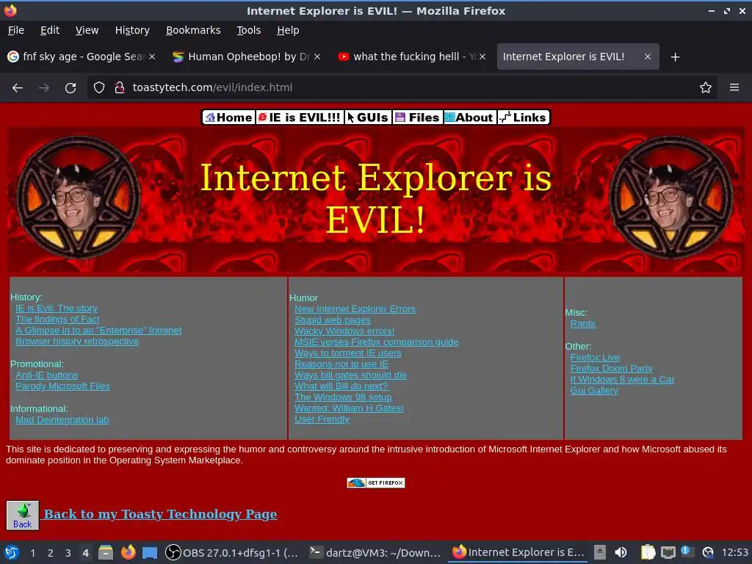Close the fnf sky age Google tab
Image resolution: width=752 pixels, height=564 pixels.
[151, 57]
